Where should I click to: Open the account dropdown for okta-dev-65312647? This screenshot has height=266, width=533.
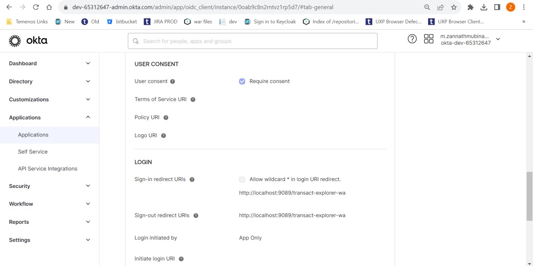pos(498,39)
